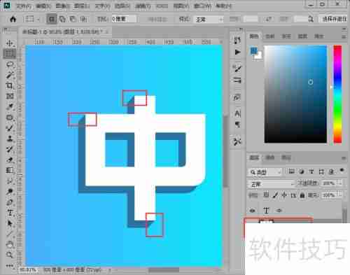Pick a color in the color field
This screenshot has width=350, height=275.
[x=295, y=94]
